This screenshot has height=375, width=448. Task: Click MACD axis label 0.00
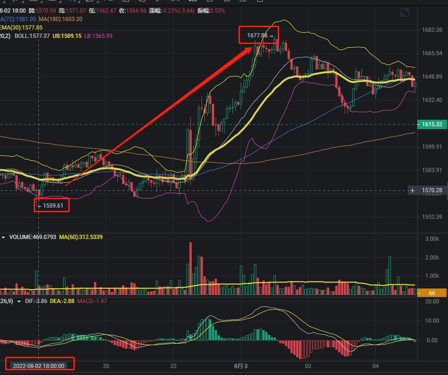tap(432, 340)
